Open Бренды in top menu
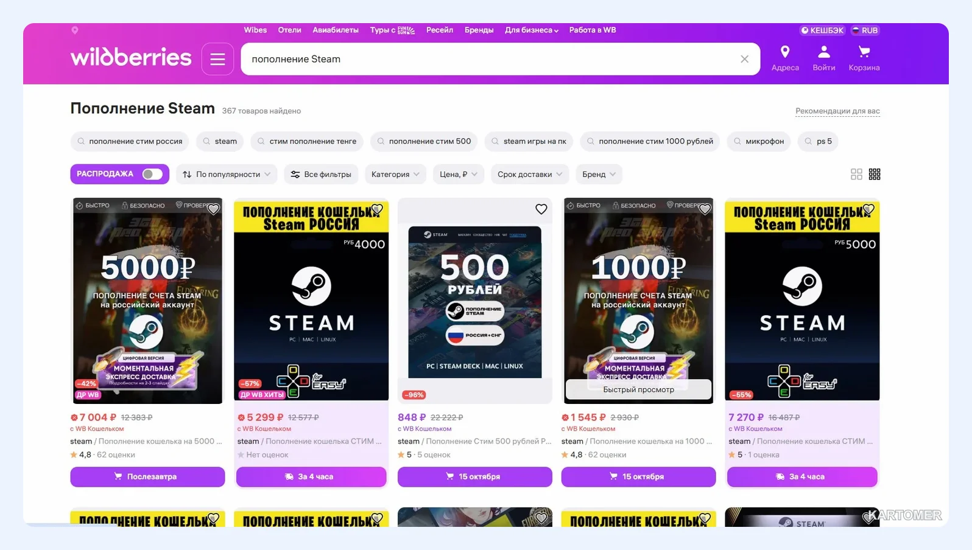The image size is (972, 550). (479, 30)
